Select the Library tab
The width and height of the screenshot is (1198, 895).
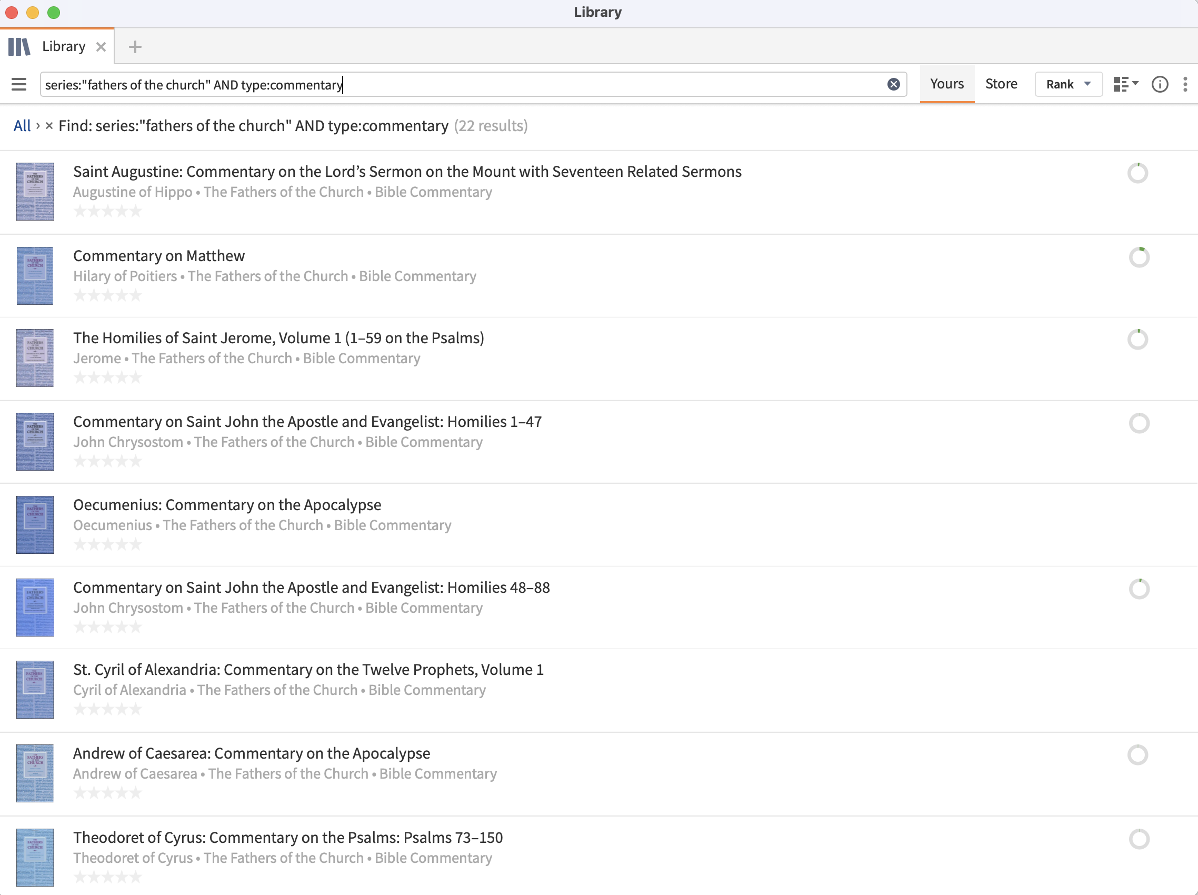coord(63,47)
